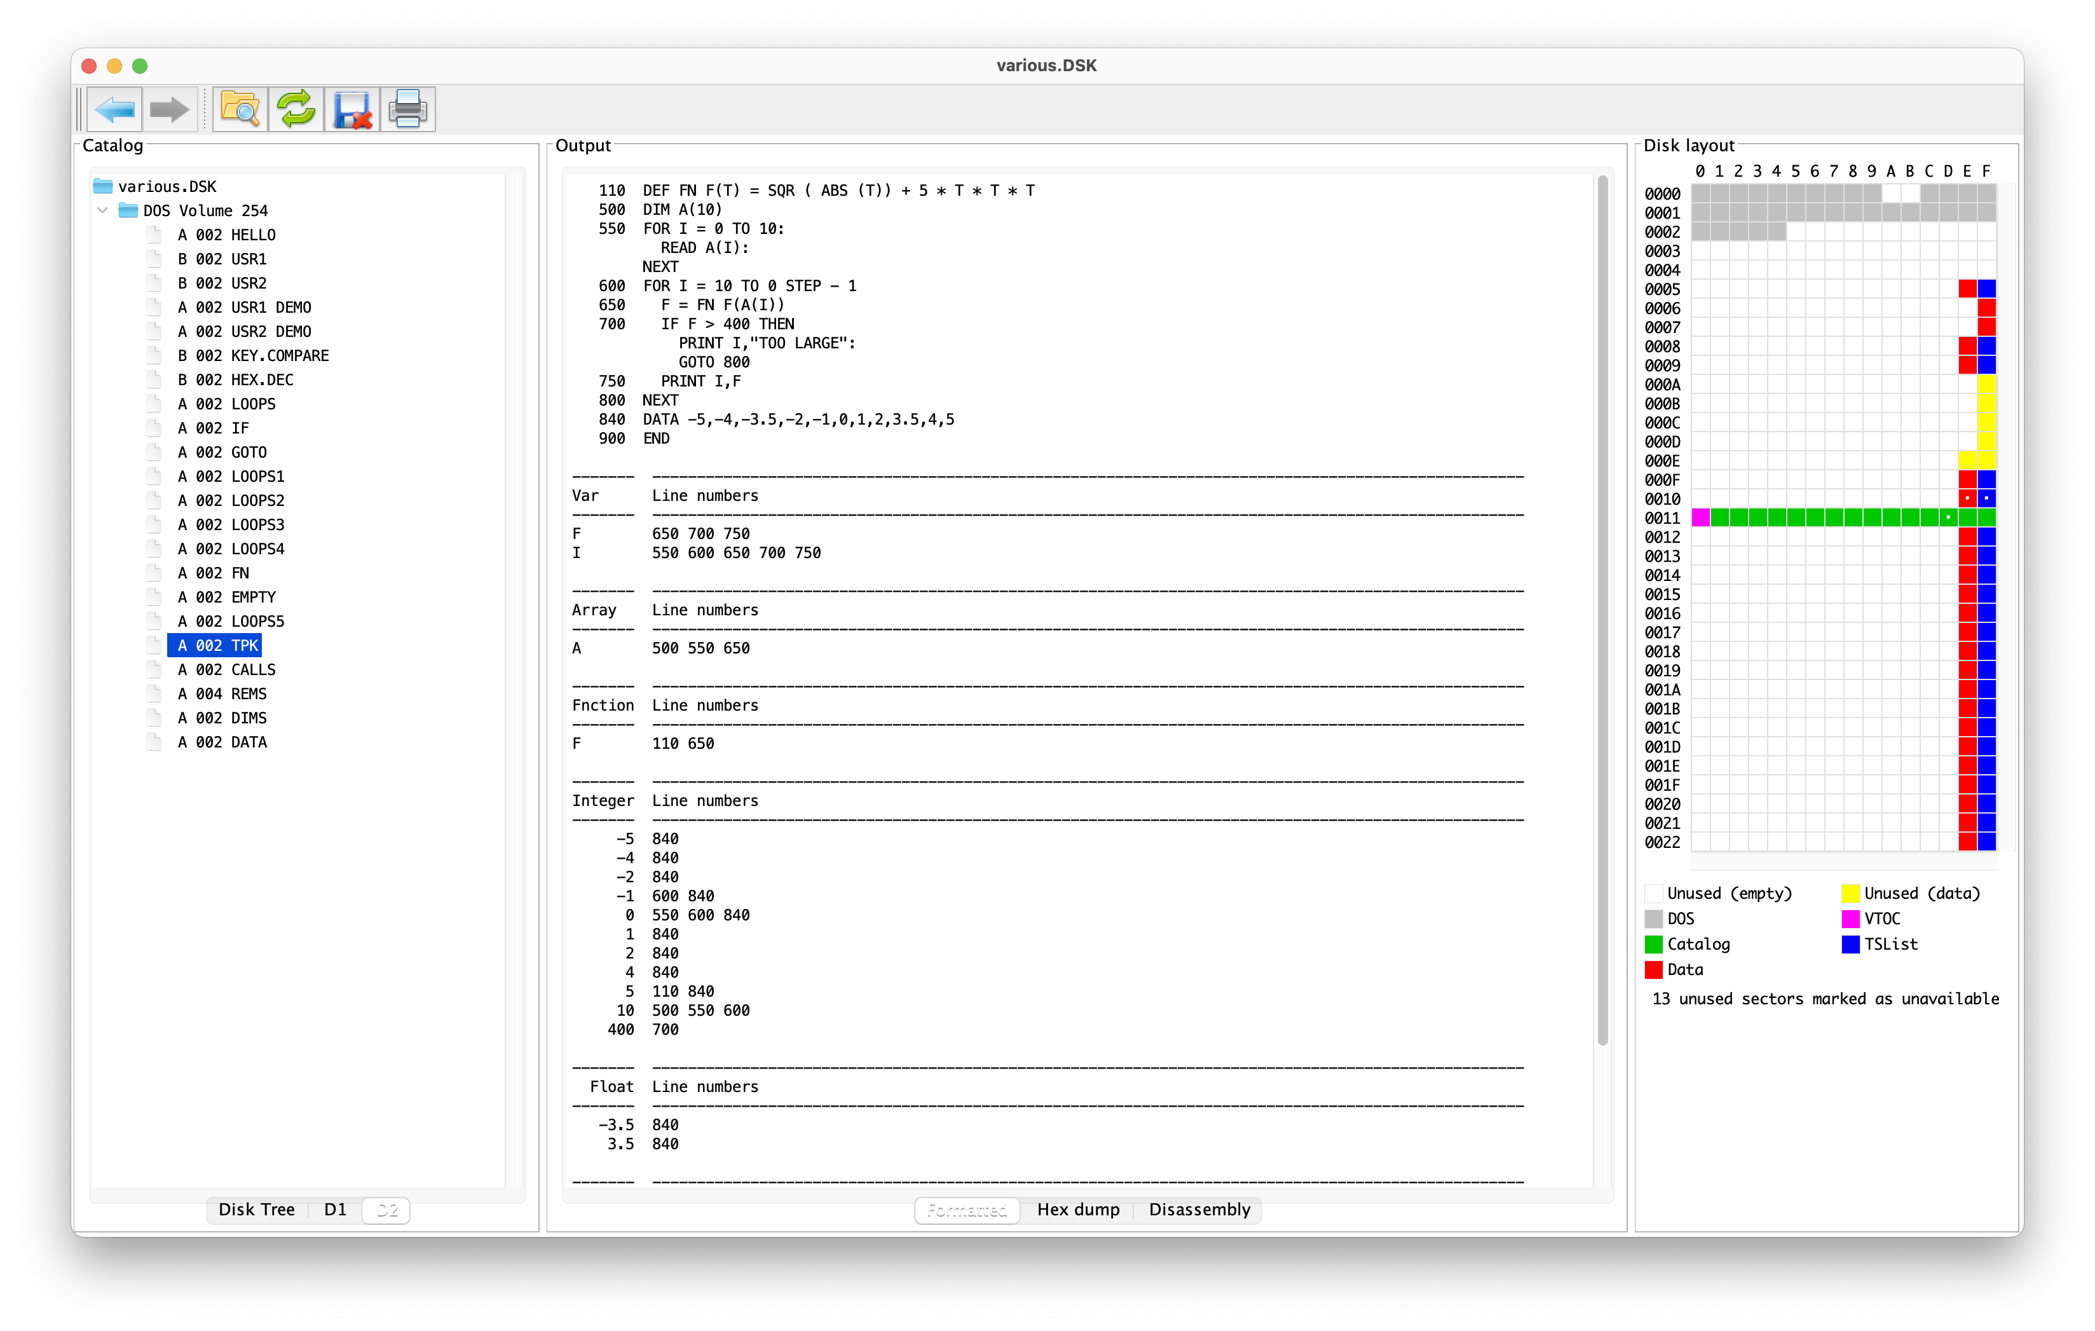Click the gray forward arrow icon
This screenshot has height=1331, width=2095.
pyautogui.click(x=169, y=109)
